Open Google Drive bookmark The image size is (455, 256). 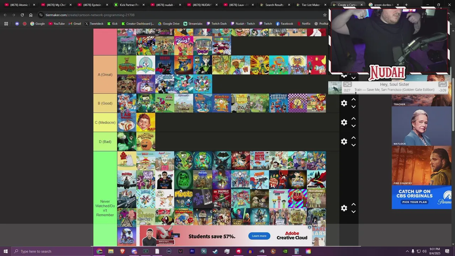pos(168,24)
